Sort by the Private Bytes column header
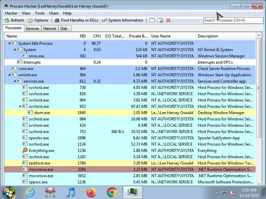Image resolution: width=266 pixels, height=199 pixels. click(x=138, y=36)
